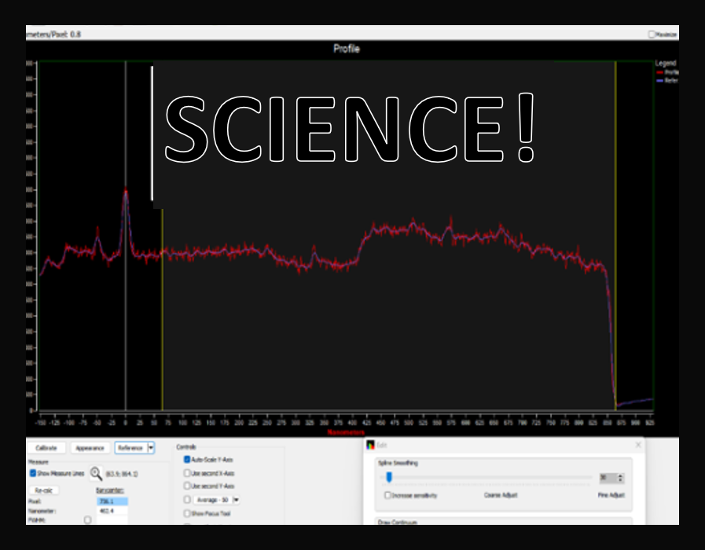Click the blue Reference legend swatch
Image resolution: width=705 pixels, height=550 pixels.
[x=659, y=79]
